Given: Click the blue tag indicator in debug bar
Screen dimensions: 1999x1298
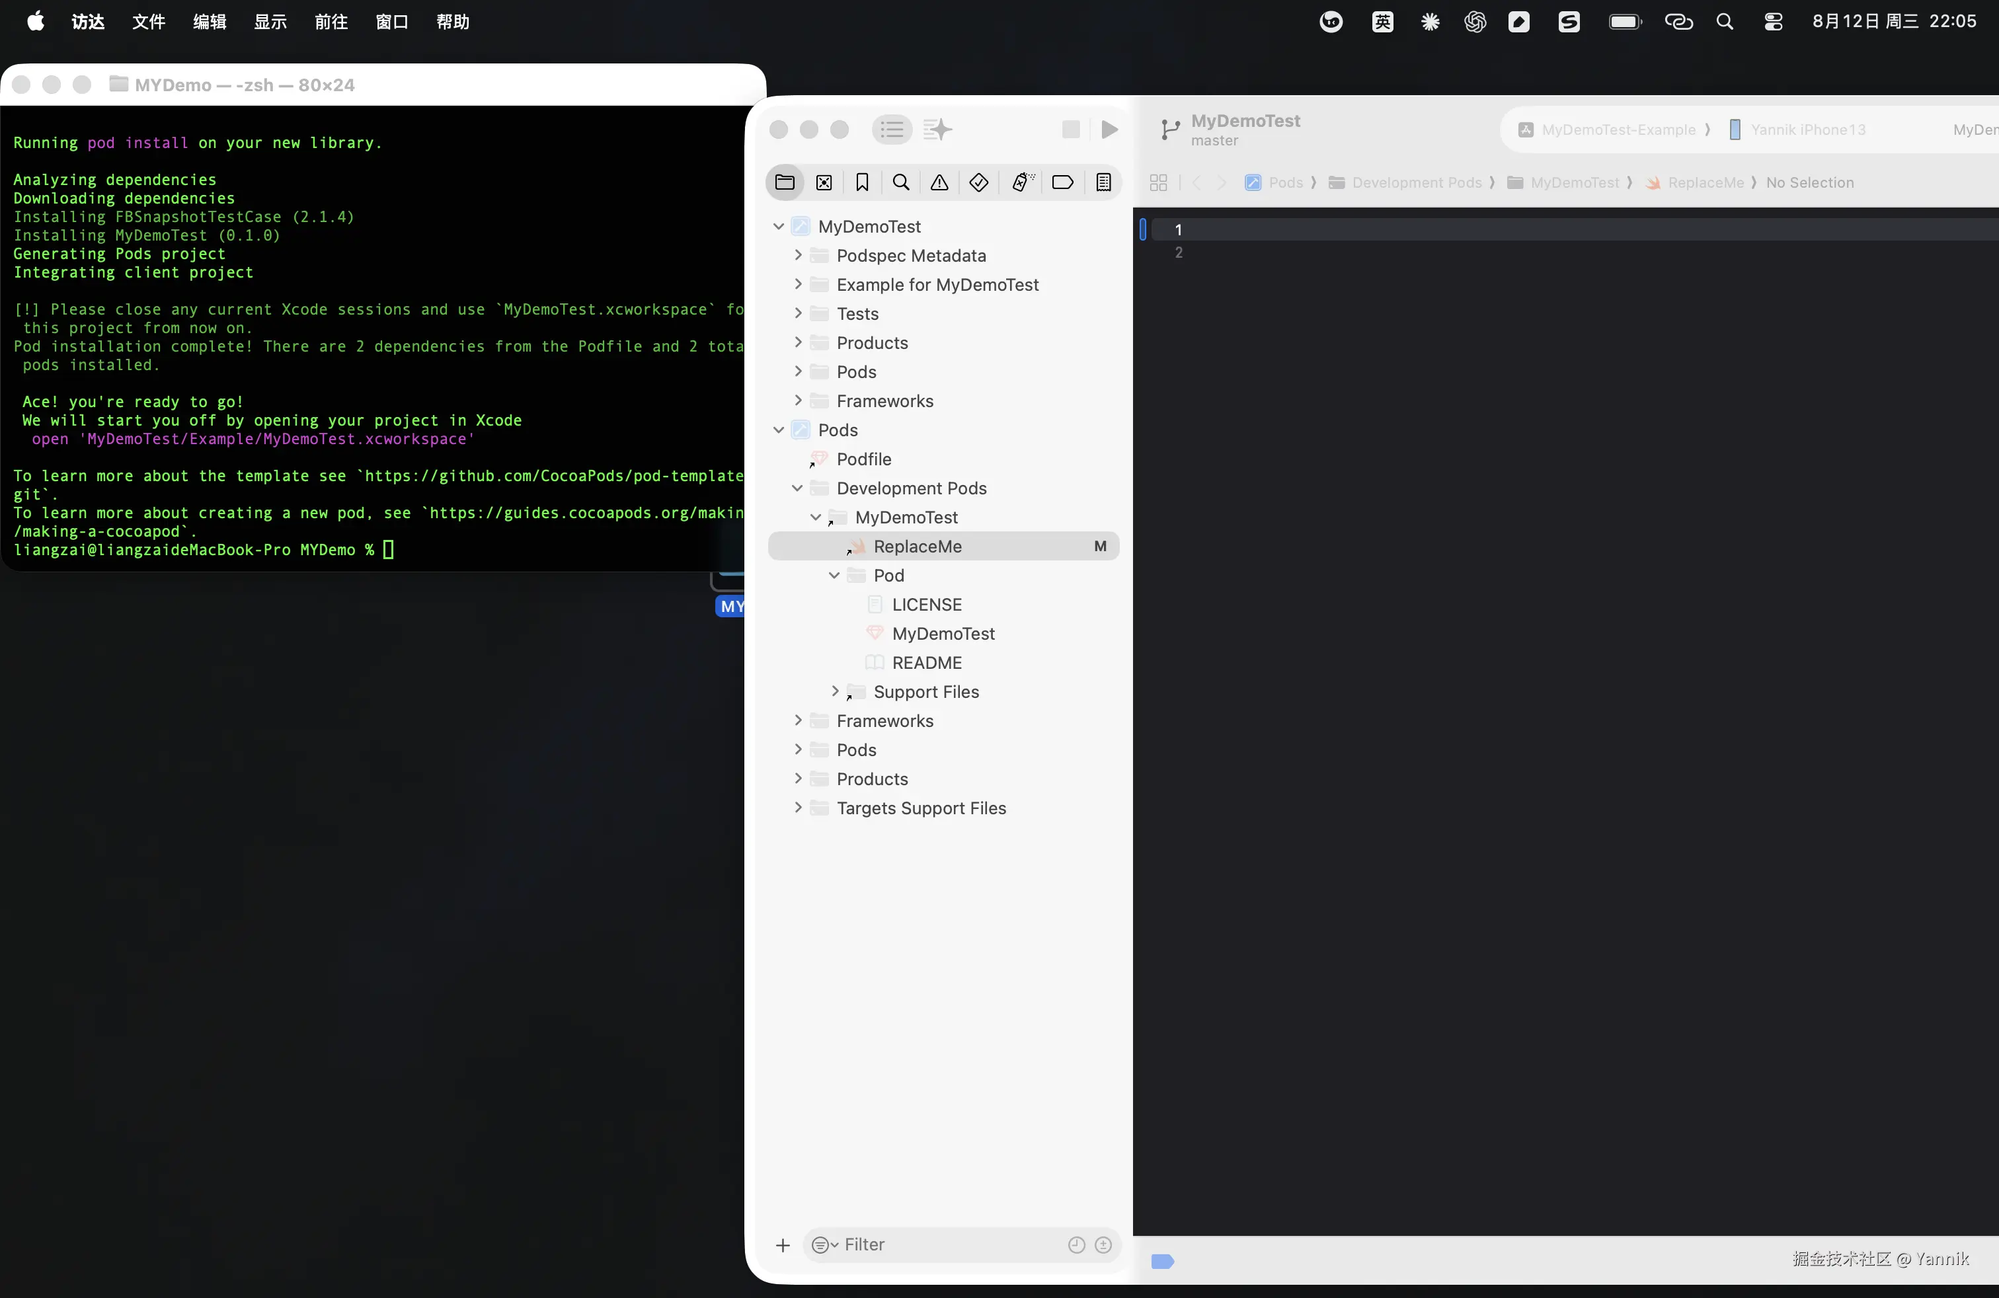Looking at the screenshot, I should click(x=1162, y=1261).
